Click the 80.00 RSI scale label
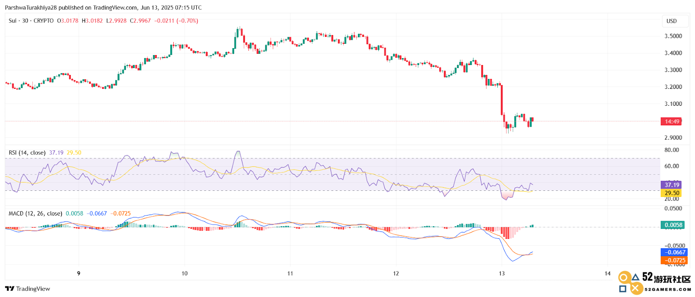This screenshot has width=695, height=297. click(x=672, y=150)
